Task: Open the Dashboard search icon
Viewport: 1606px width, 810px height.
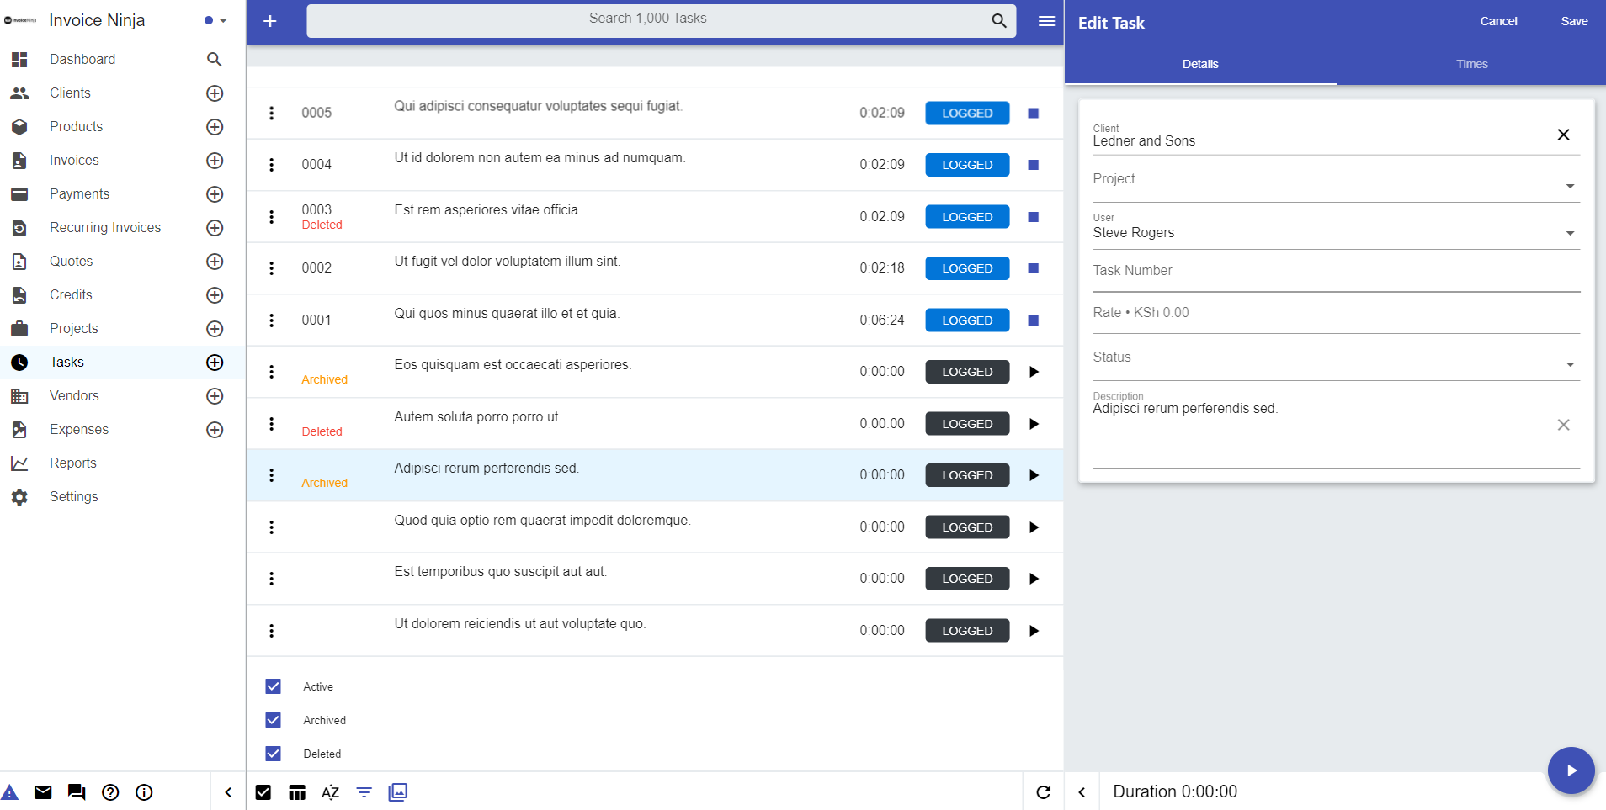Action: [215, 60]
